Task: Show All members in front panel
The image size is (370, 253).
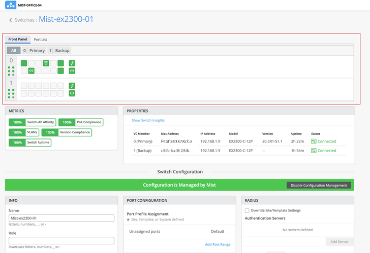Action: point(14,51)
